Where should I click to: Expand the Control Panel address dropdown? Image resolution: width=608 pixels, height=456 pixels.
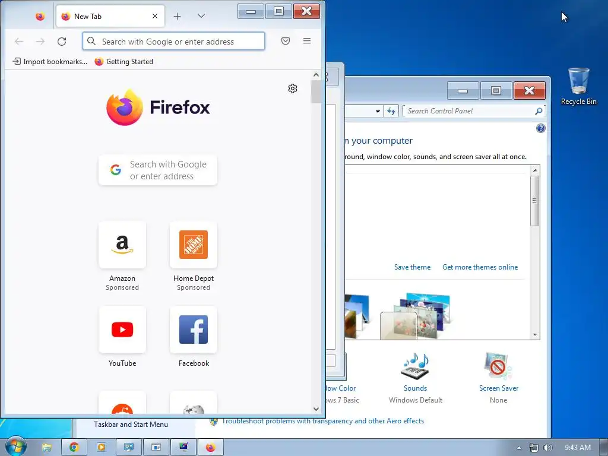tap(378, 111)
